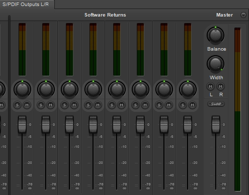
Task: Click the eighth Software Returns fader handle
Action: click(x=188, y=124)
